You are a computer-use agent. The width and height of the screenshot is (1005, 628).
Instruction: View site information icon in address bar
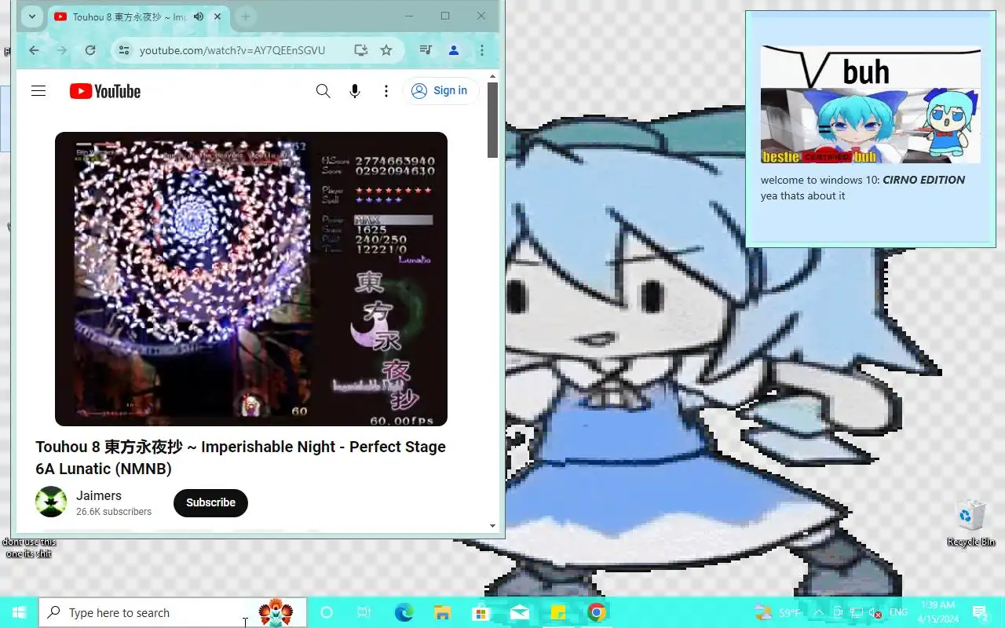click(123, 50)
